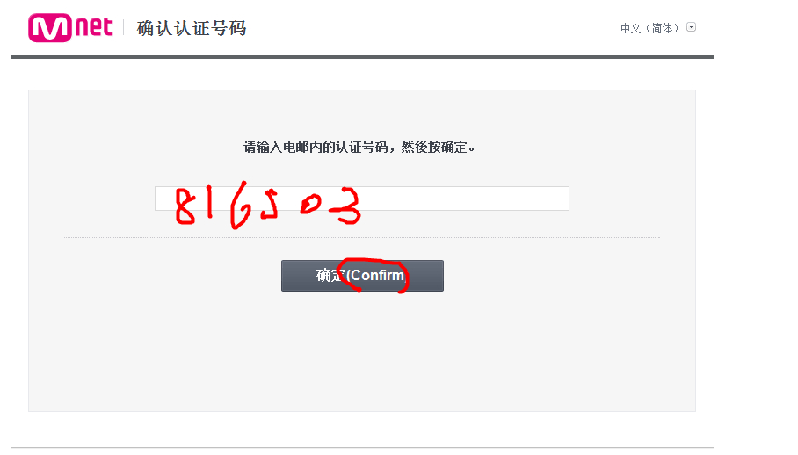
Task: Click the instruction text 请输入电邮内的认证号码
Action: (316, 148)
